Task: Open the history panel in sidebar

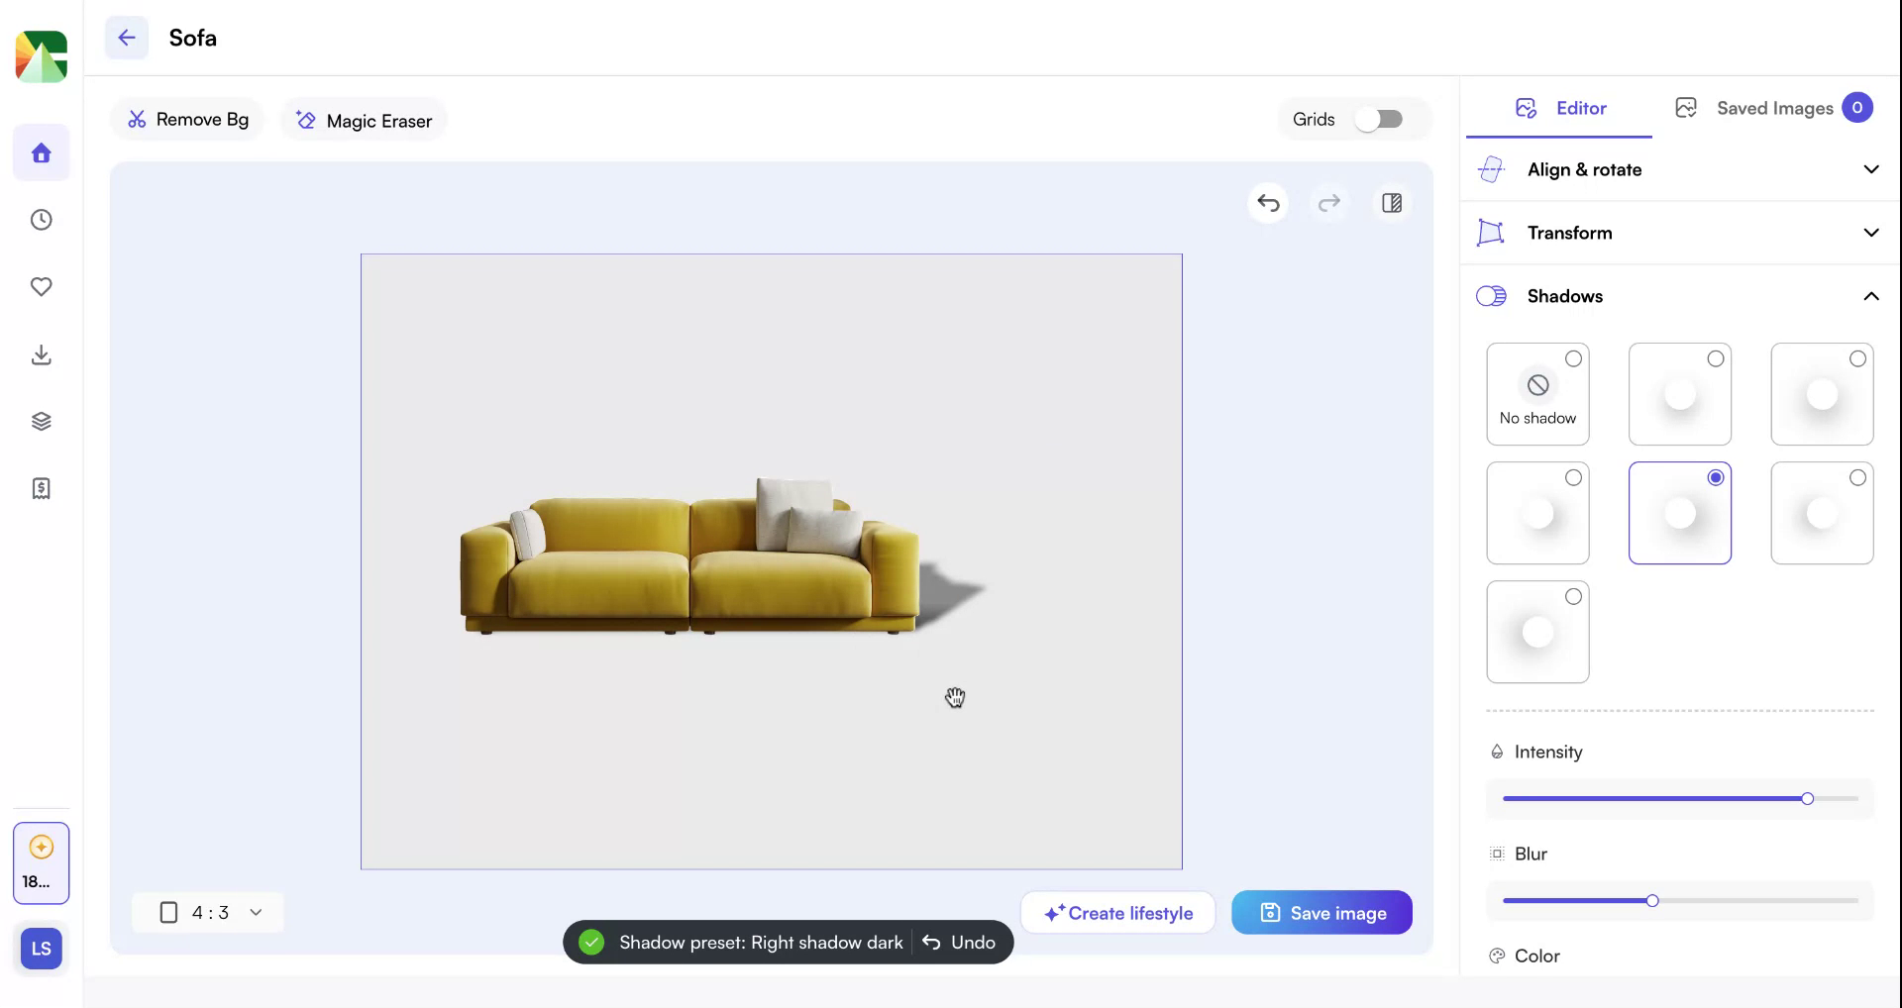Action: pos(41,220)
